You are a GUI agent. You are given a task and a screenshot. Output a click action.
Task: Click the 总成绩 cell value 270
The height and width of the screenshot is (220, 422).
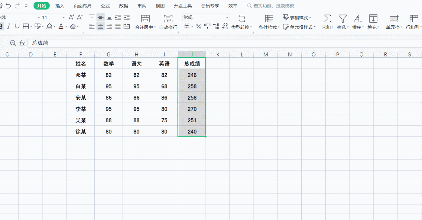click(x=192, y=109)
